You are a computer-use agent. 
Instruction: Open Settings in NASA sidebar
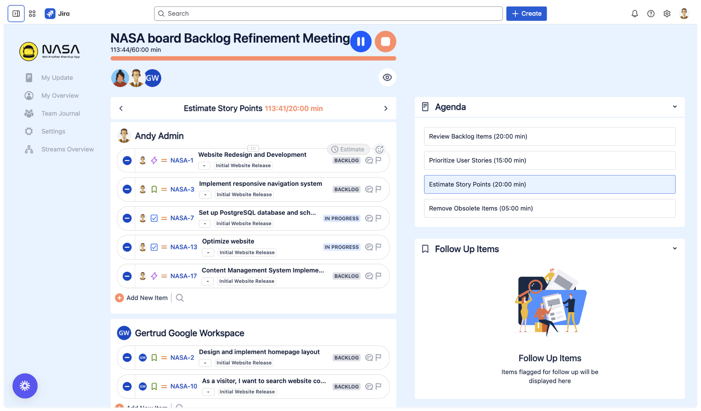53,131
